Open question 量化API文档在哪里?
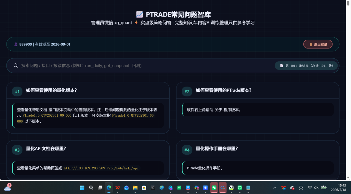This screenshot has height=194, width=351. coord(46,149)
